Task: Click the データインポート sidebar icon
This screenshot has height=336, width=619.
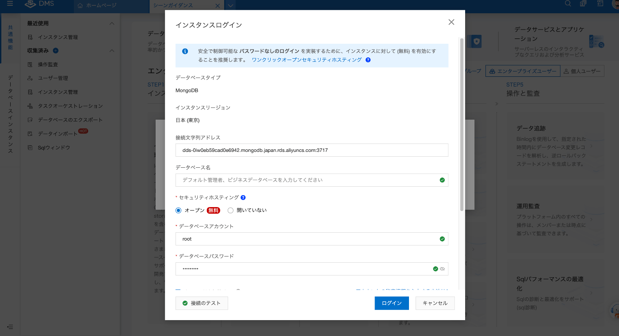Action: pyautogui.click(x=30, y=134)
